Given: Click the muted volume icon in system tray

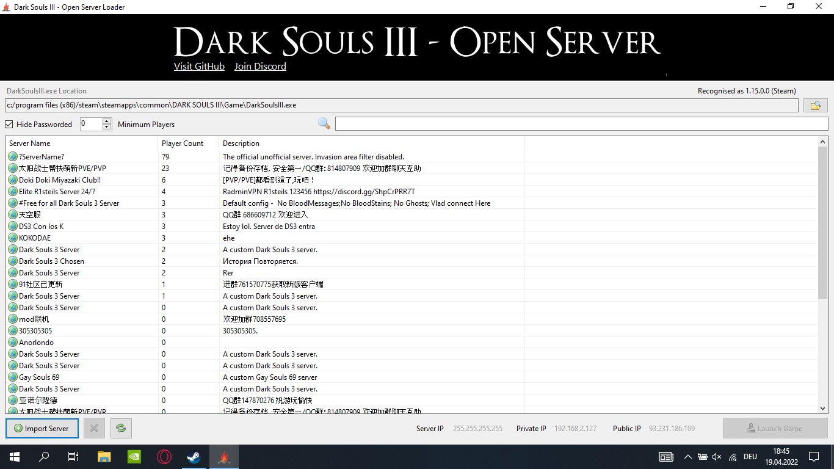Looking at the screenshot, I should [x=717, y=457].
